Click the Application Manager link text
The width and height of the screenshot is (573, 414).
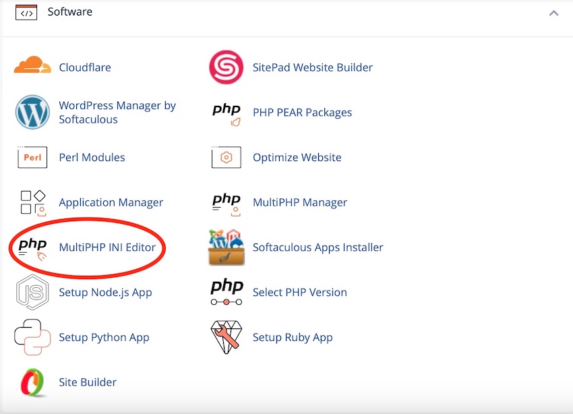[111, 202]
